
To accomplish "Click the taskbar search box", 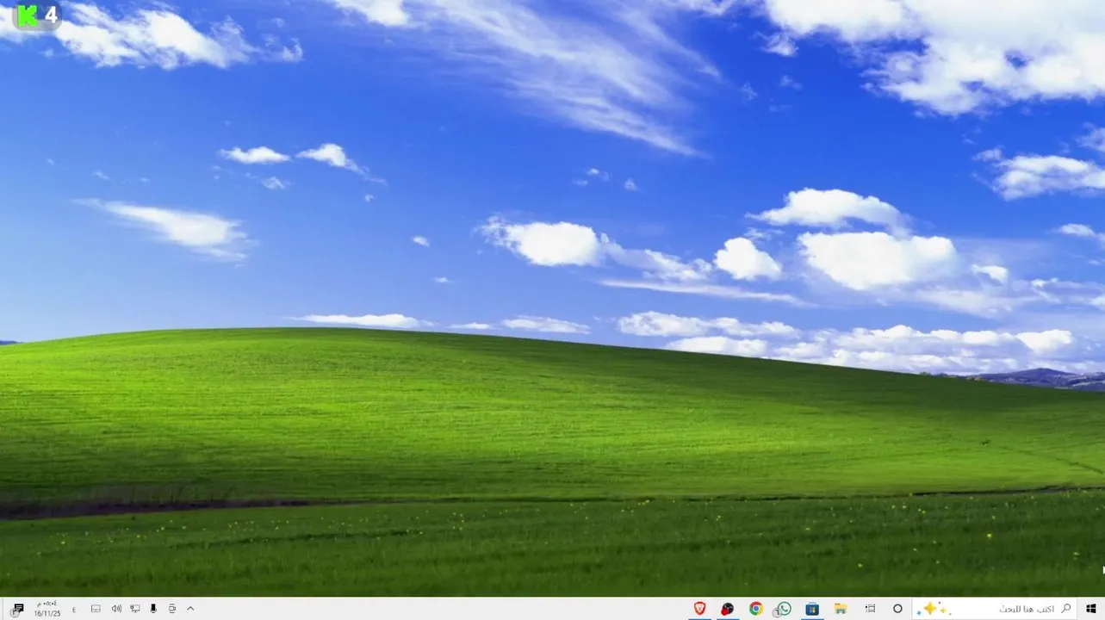I will (x=995, y=609).
